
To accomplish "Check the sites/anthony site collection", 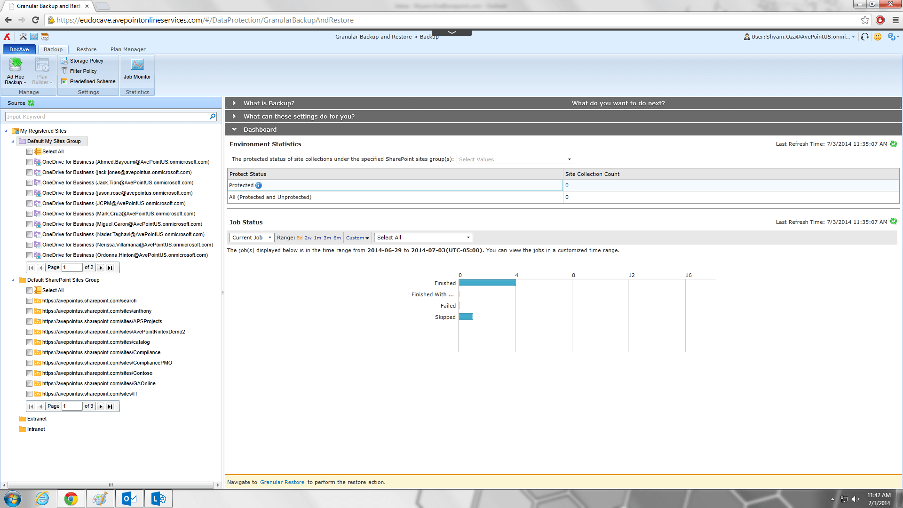I will pos(30,311).
